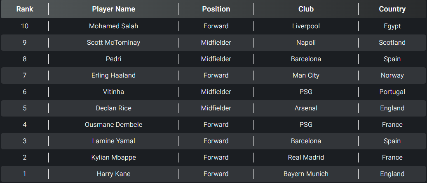Select the Liverpool club cell
Viewport: 427px width, 183px height.
306,26
